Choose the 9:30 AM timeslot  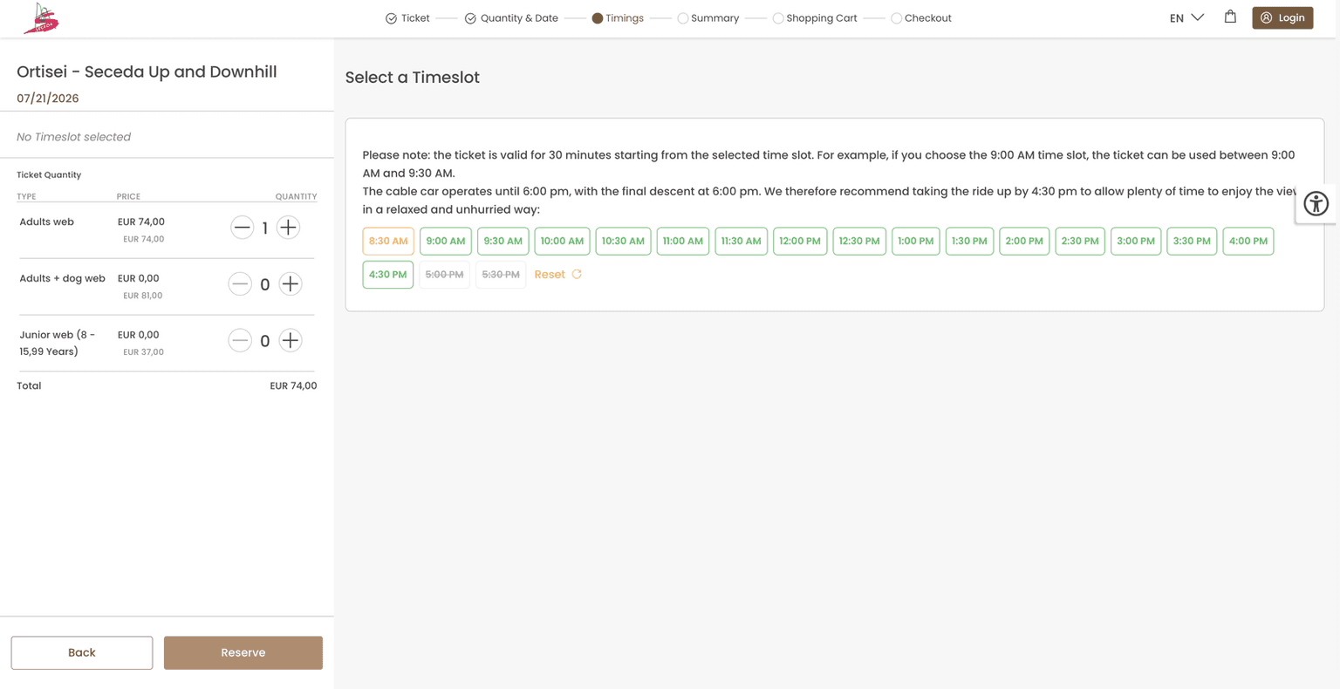[503, 241]
